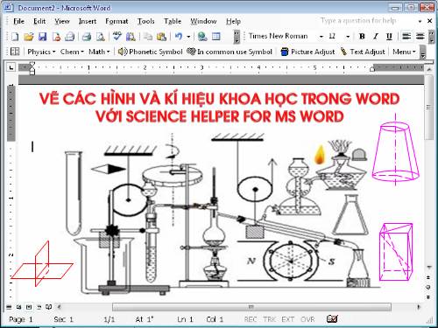The width and height of the screenshot is (438, 328).
Task: Click the Picture Adjust tool
Action: coord(307,52)
